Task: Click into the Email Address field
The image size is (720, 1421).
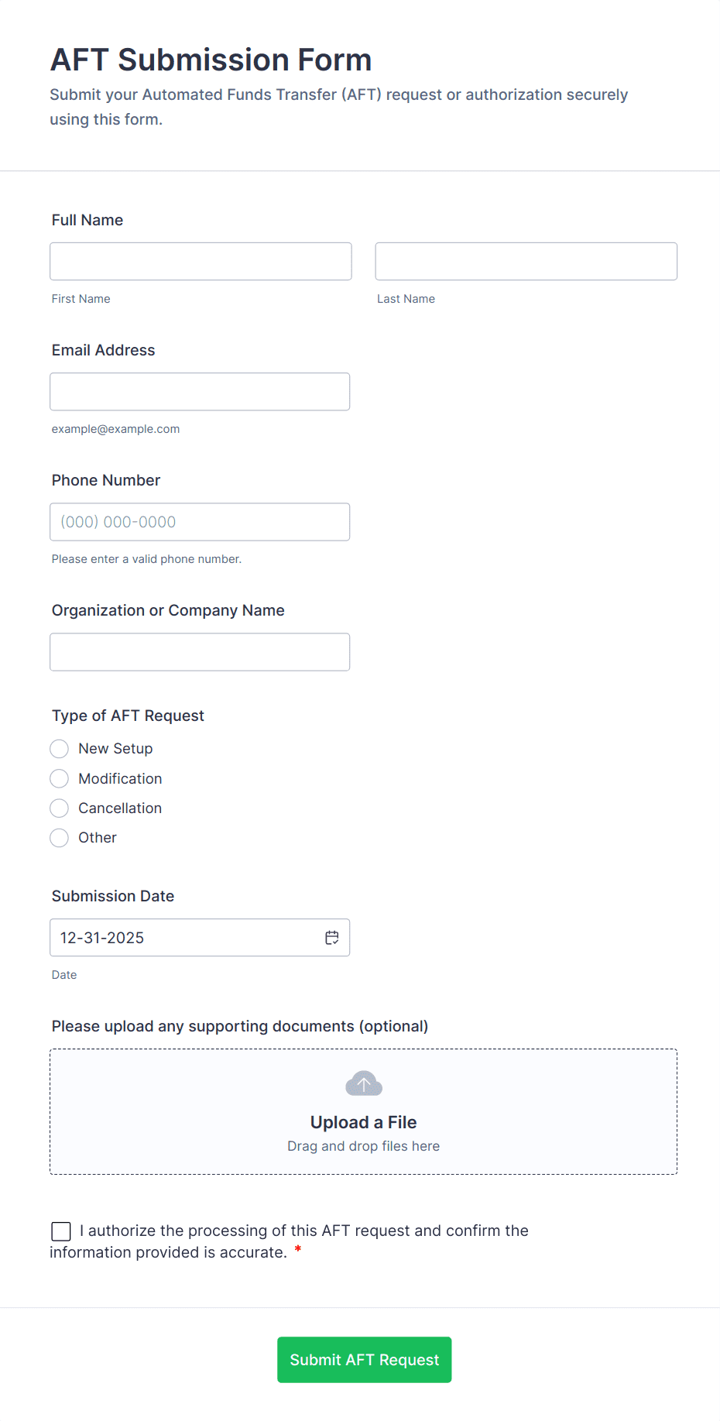Action: coord(200,392)
